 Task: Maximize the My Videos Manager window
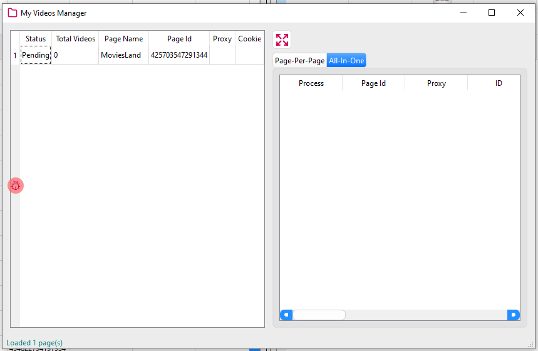(x=492, y=13)
